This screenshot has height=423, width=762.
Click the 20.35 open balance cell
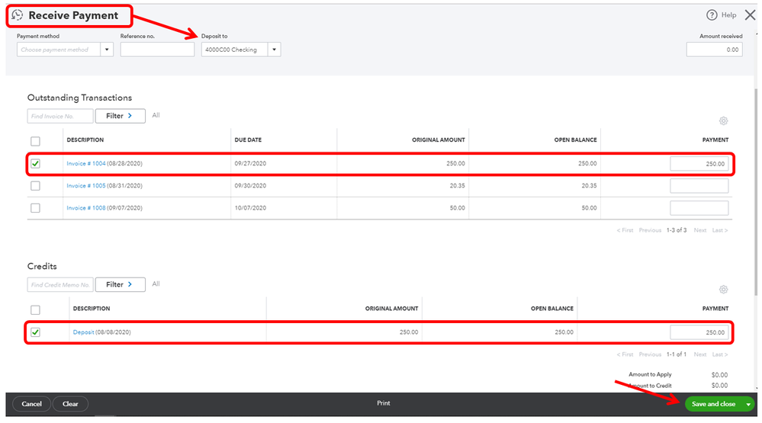tap(589, 185)
